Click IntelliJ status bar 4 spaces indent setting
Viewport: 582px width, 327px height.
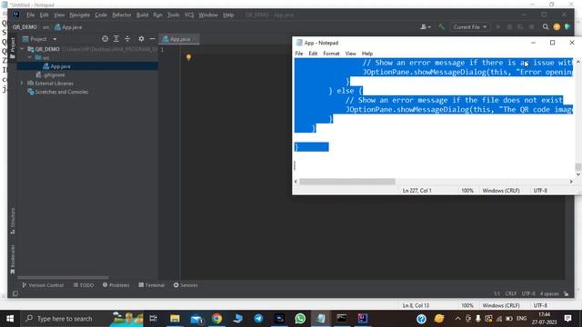pos(549,293)
